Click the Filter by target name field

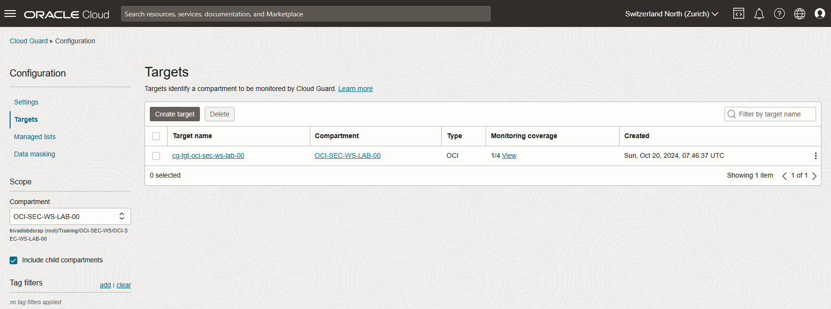(770, 114)
